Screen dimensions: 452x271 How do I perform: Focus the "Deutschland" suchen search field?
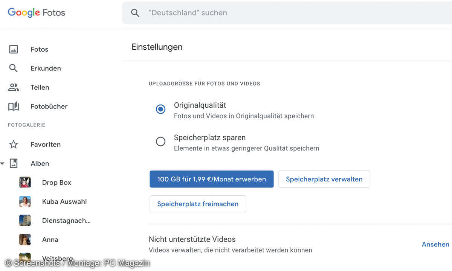tap(287, 13)
